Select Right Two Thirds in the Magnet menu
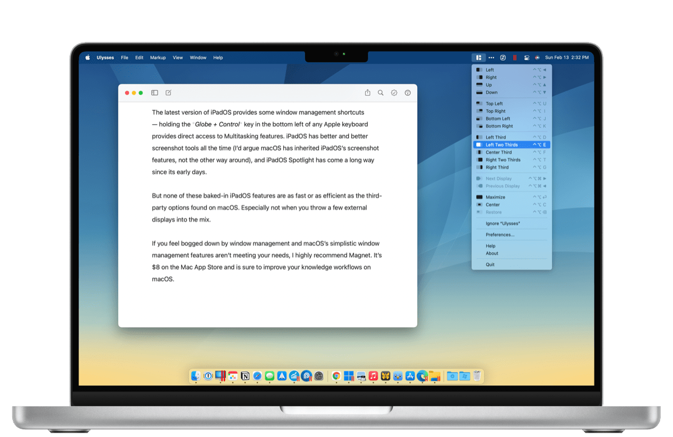The width and height of the screenshot is (673, 437). [511, 160]
